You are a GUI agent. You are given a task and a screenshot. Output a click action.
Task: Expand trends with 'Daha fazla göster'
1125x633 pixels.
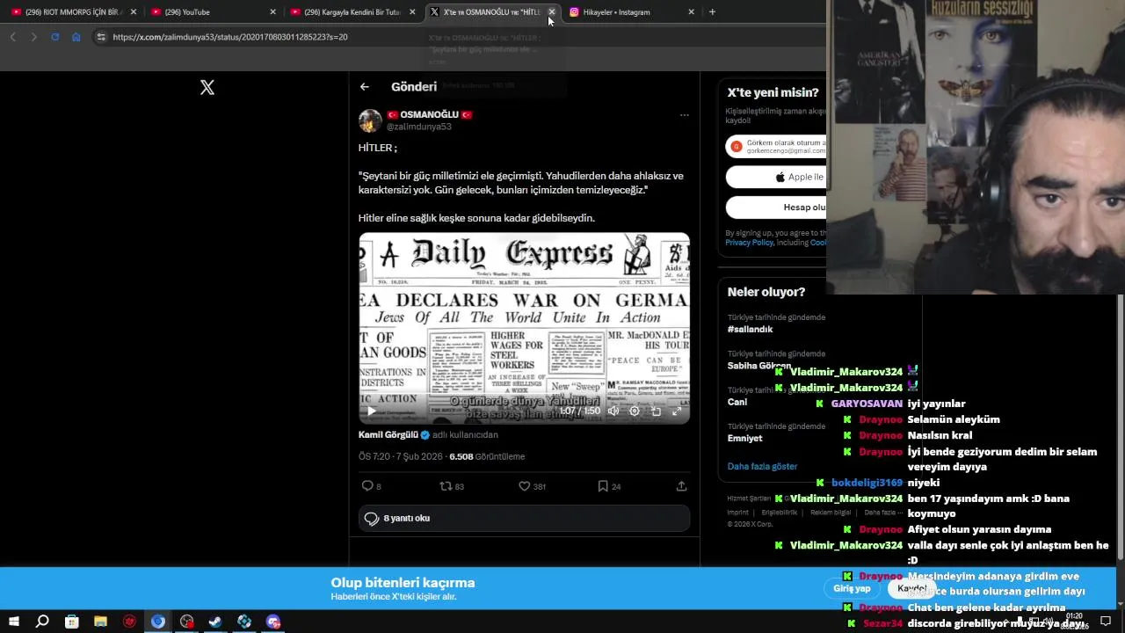point(763,466)
